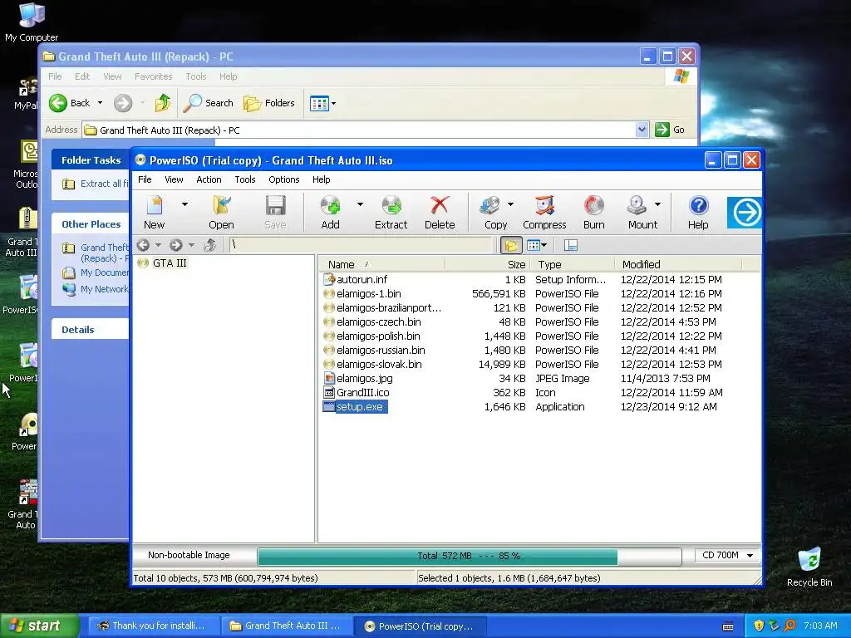Image resolution: width=851 pixels, height=638 pixels.
Task: Click the Folders button in Explorer
Action: click(269, 102)
